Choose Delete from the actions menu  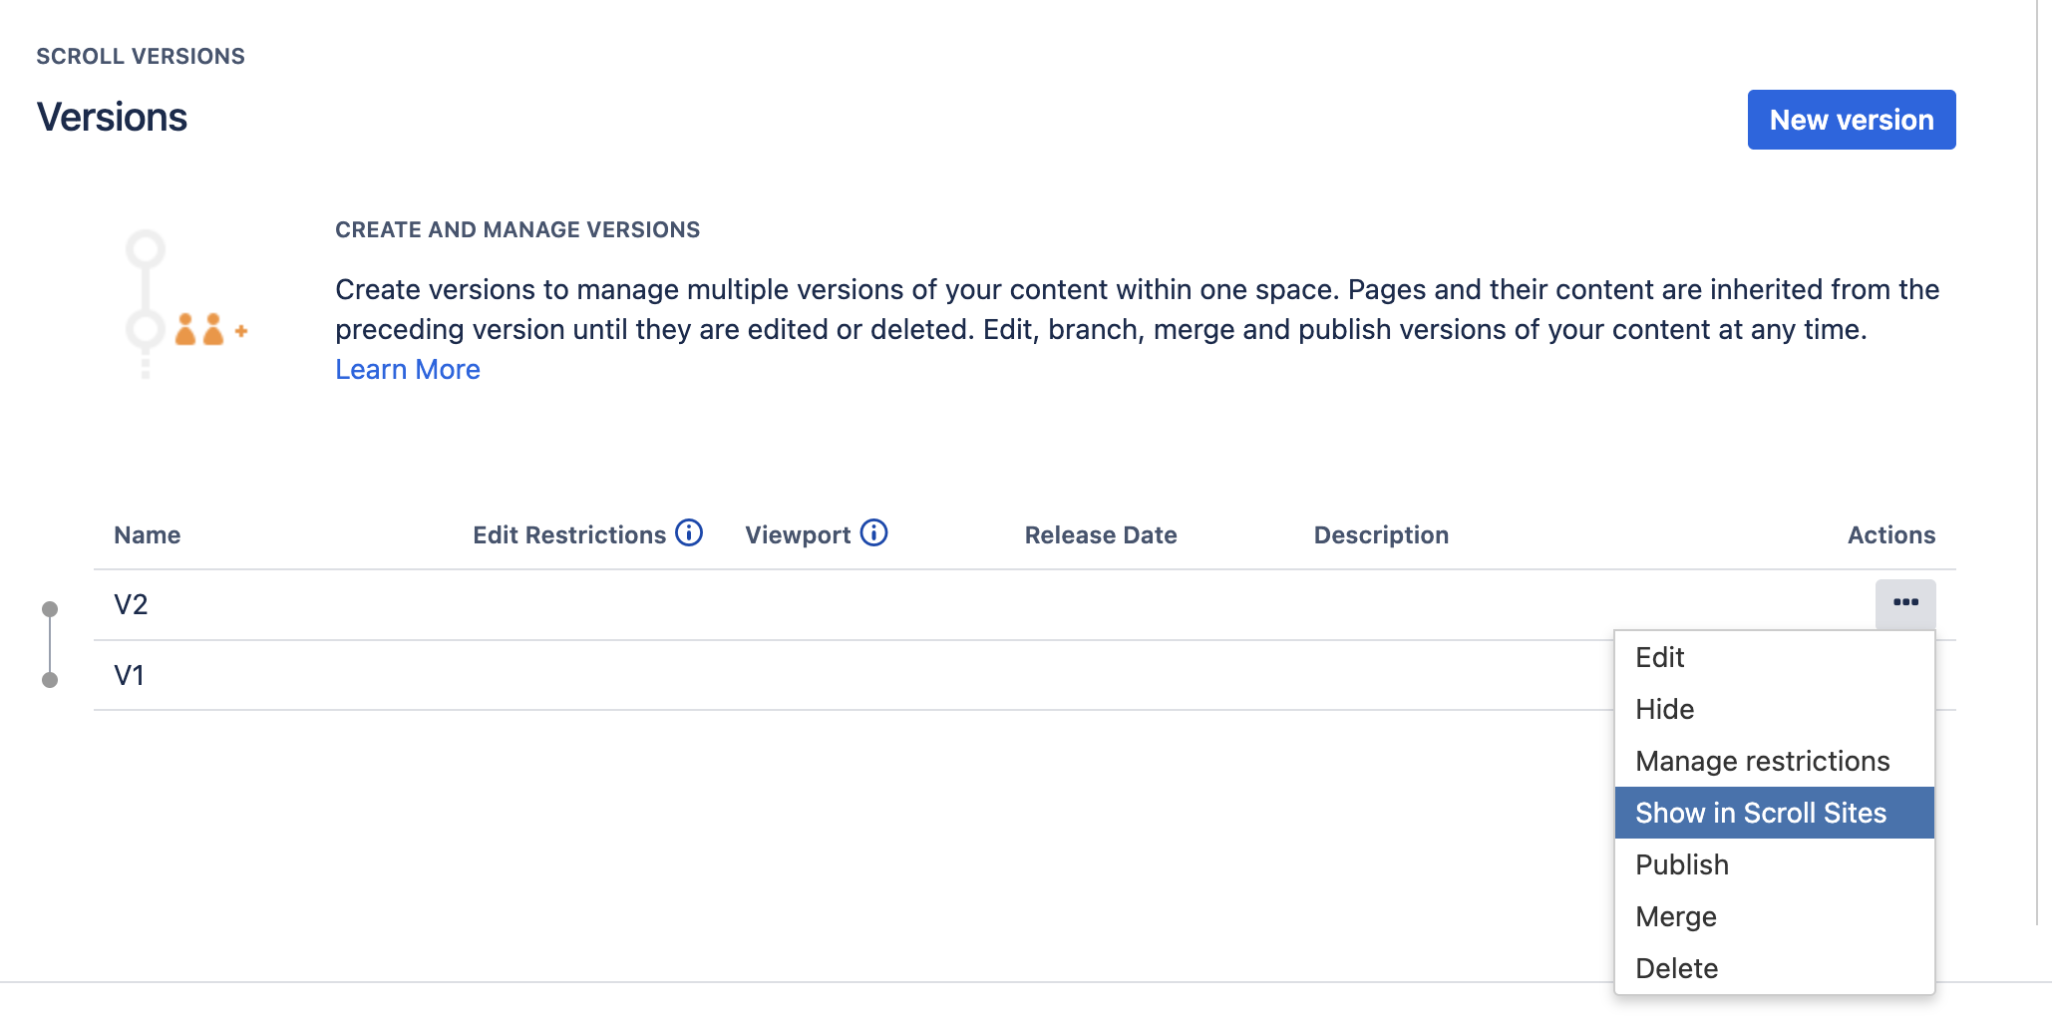click(x=1676, y=969)
